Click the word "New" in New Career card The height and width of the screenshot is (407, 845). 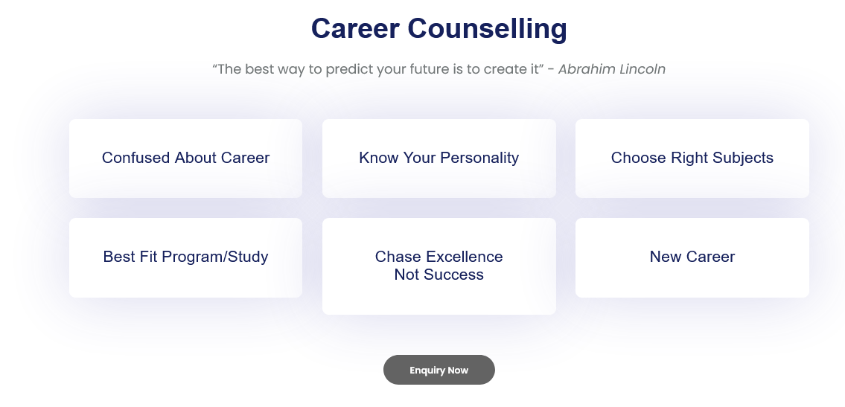pos(665,257)
